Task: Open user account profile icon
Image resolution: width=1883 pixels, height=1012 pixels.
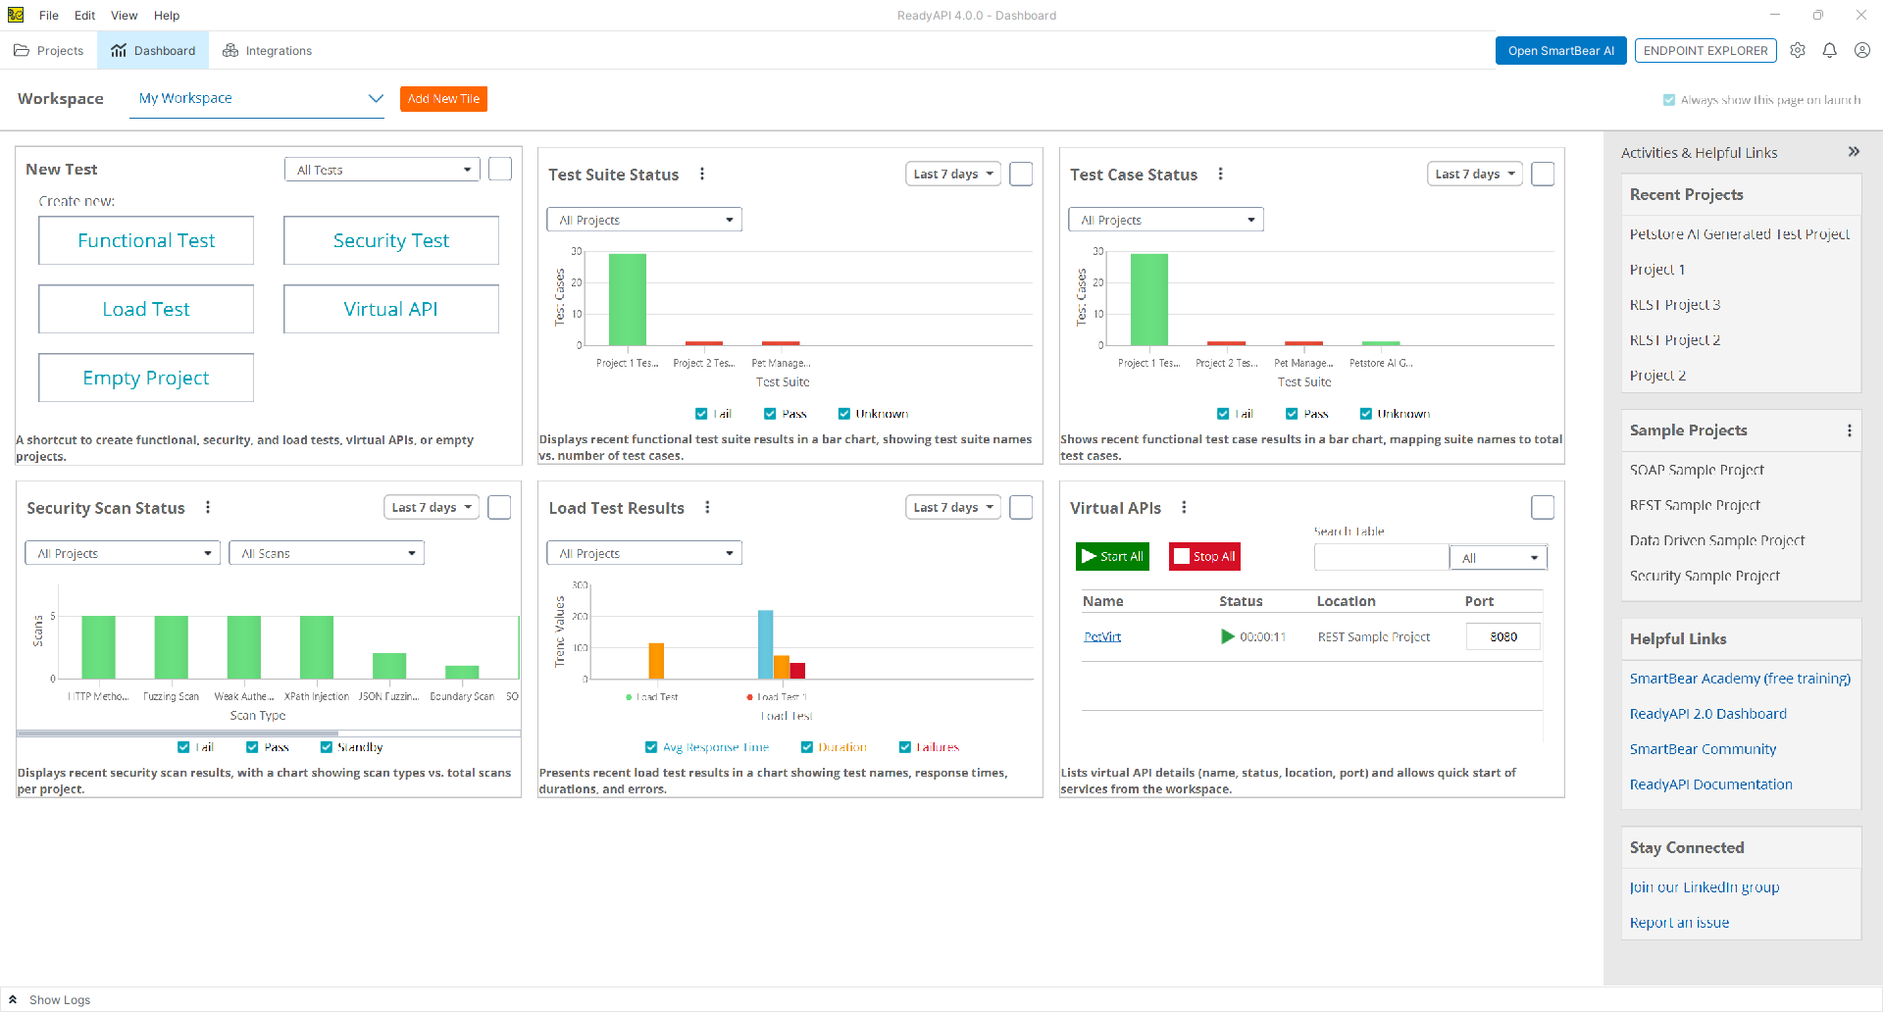Action: 1862,50
